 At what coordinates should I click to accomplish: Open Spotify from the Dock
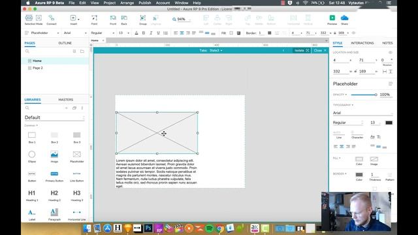[x=210, y=228]
